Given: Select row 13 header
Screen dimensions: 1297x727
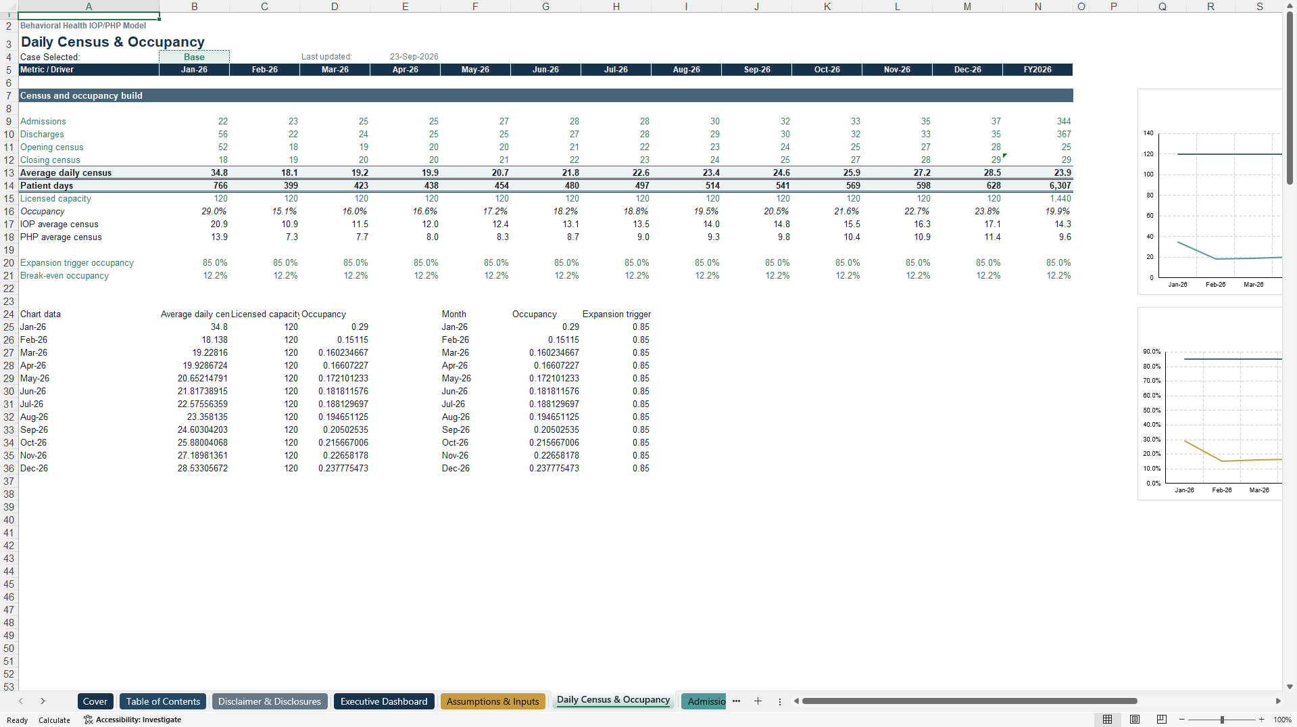Looking at the screenshot, I should [x=9, y=172].
